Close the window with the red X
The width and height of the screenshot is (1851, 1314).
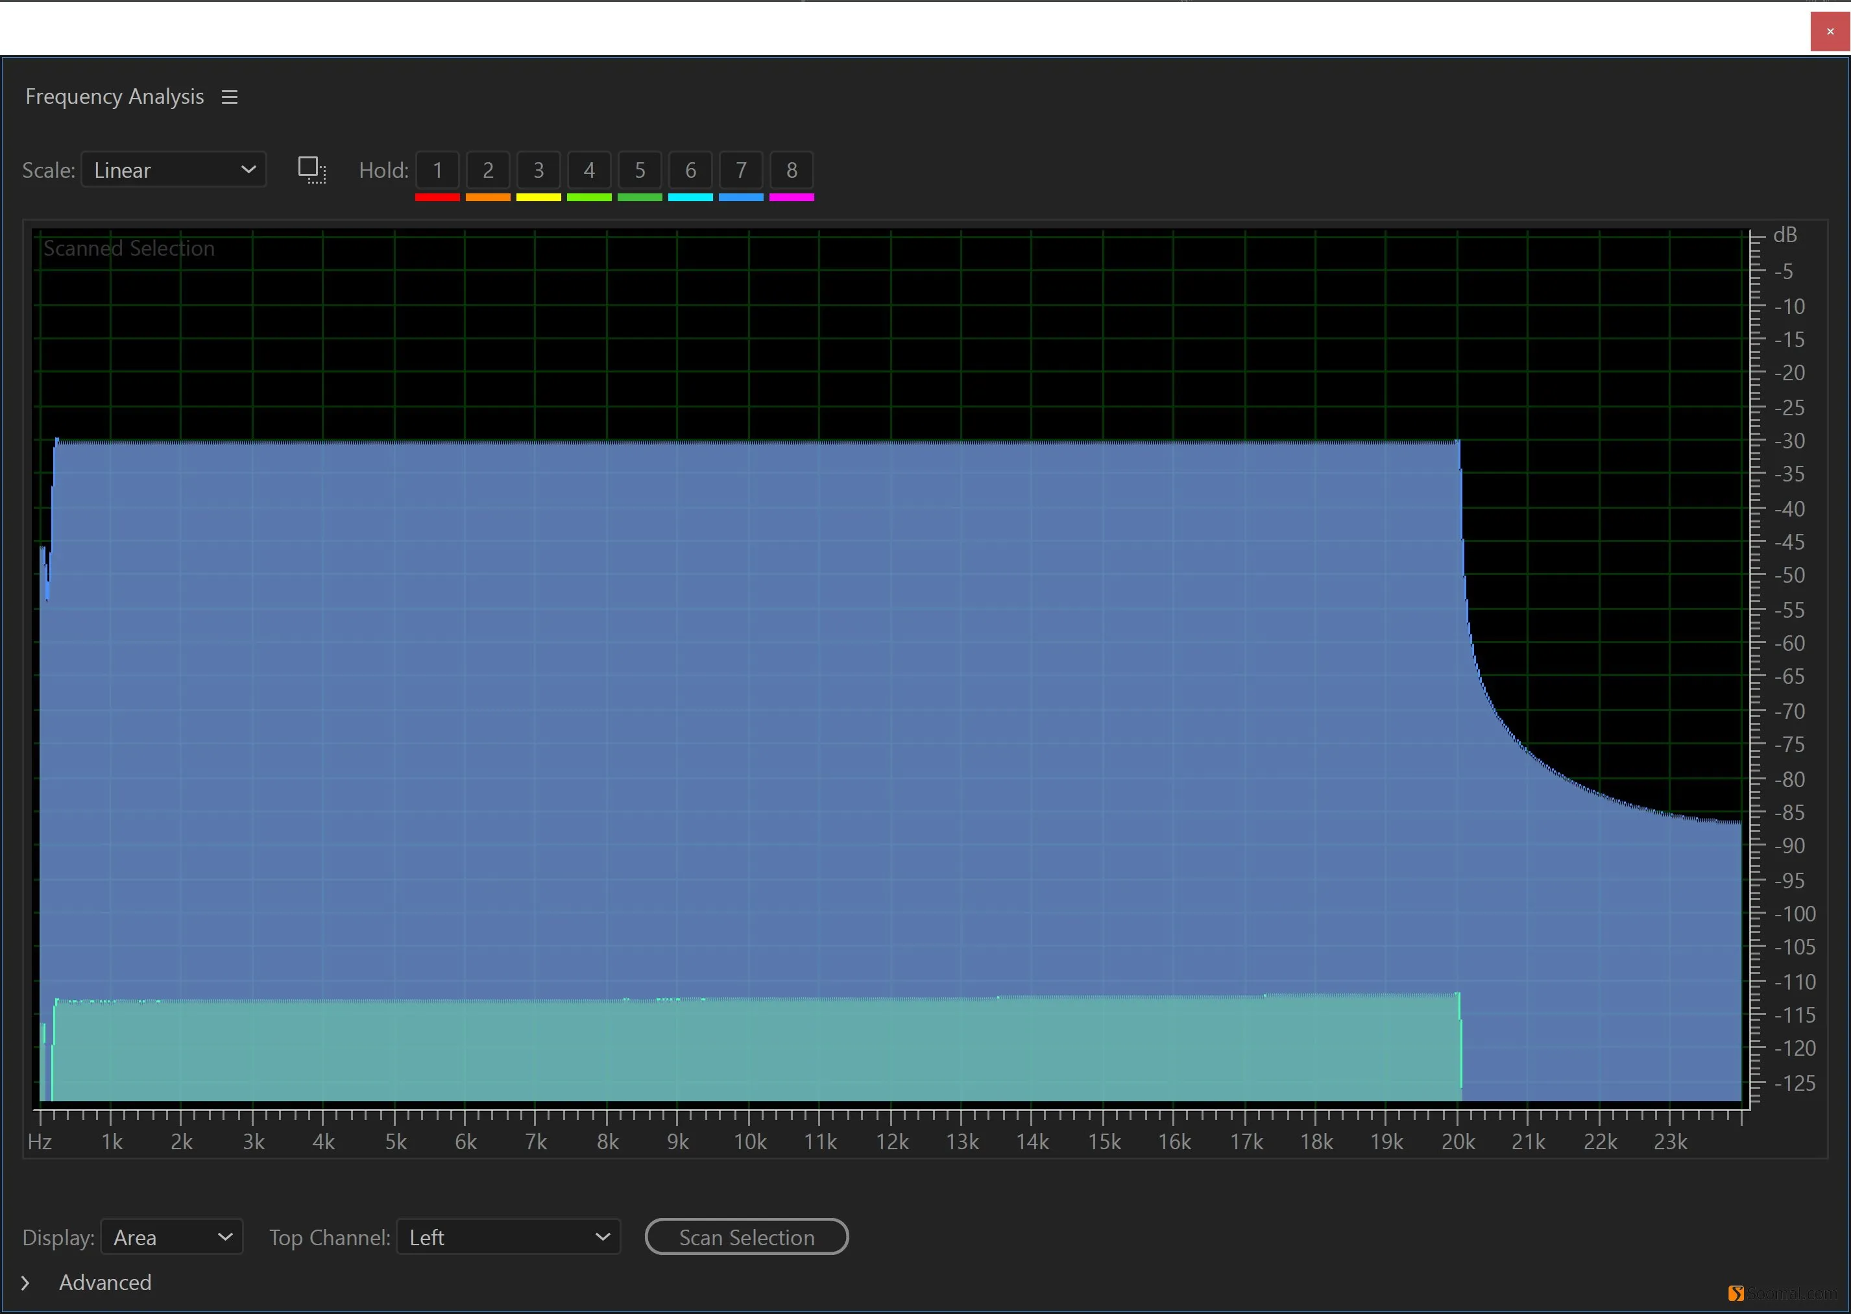click(1830, 32)
